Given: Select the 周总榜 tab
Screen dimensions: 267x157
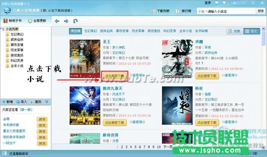Looking at the screenshot, I should click(76, 31).
